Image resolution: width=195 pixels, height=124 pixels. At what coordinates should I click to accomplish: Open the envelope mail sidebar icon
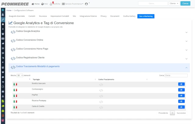[x=3, y=91]
